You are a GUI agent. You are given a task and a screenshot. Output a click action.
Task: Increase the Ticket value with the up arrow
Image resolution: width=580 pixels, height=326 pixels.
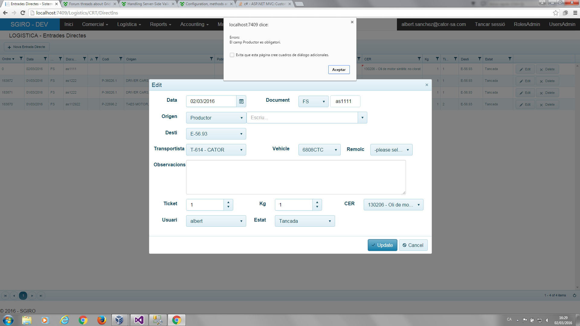point(228,203)
